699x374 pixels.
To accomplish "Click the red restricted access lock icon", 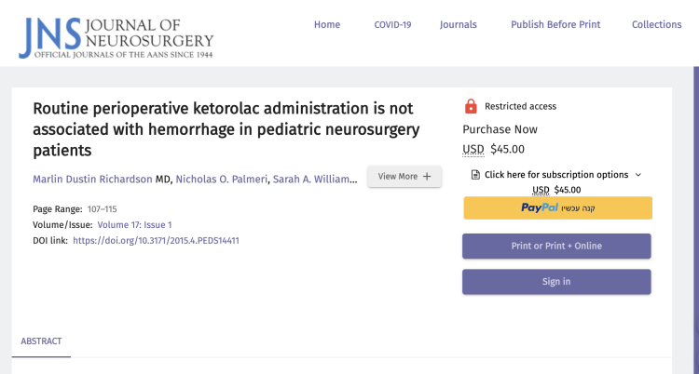I will (x=471, y=106).
